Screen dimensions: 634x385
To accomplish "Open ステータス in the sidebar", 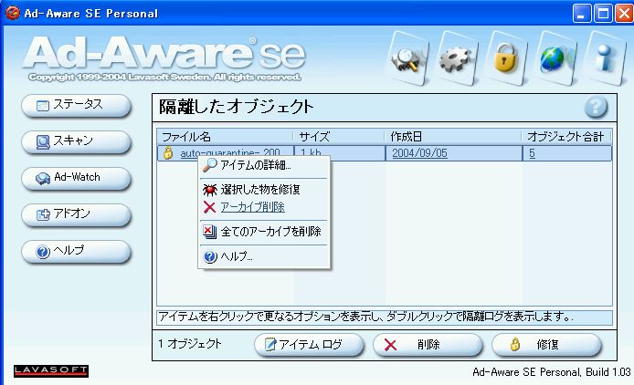I will coord(77,106).
